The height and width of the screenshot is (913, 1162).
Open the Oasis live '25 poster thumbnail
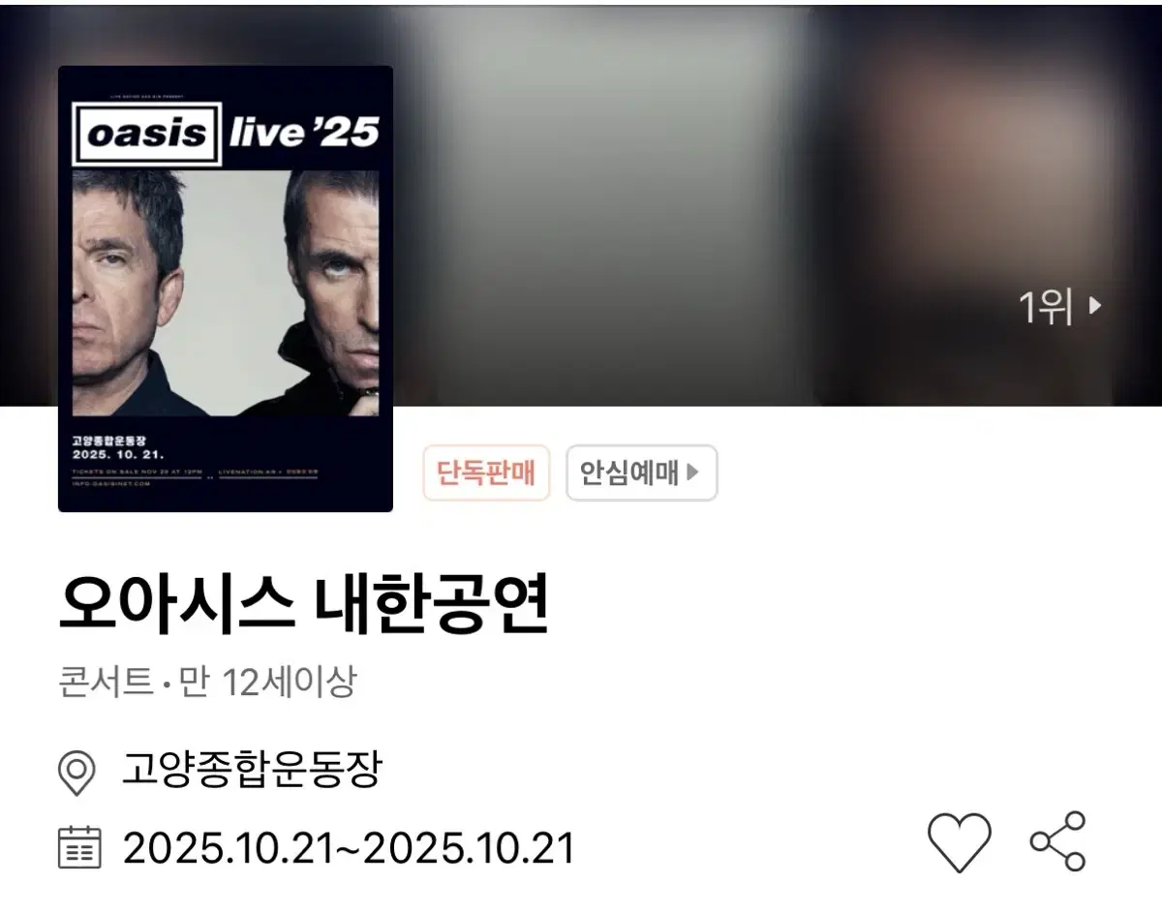[x=226, y=289]
